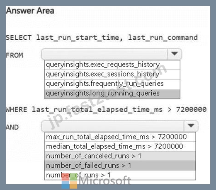Select queryinsights.exec_requests_history option
Screen dimensions: 216x190
click(112, 65)
